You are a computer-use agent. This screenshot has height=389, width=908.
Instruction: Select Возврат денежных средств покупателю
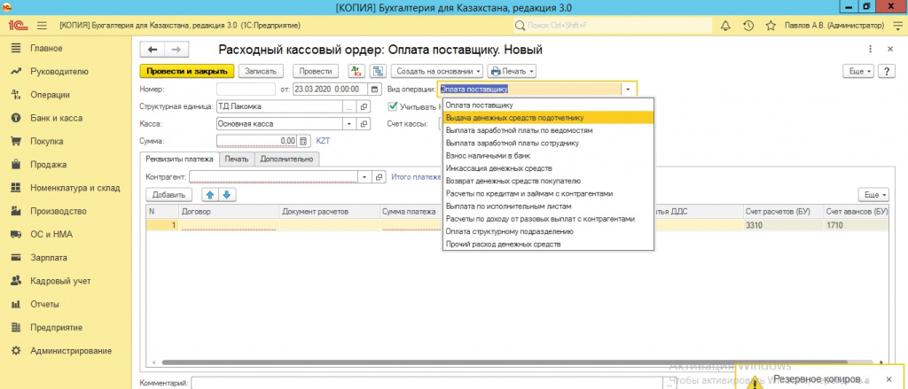[548, 181]
